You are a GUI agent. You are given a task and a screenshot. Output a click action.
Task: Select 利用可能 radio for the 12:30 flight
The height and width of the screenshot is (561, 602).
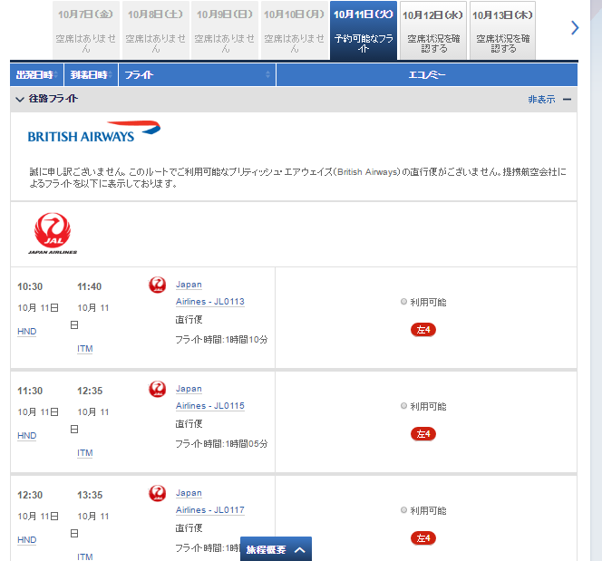pos(404,511)
